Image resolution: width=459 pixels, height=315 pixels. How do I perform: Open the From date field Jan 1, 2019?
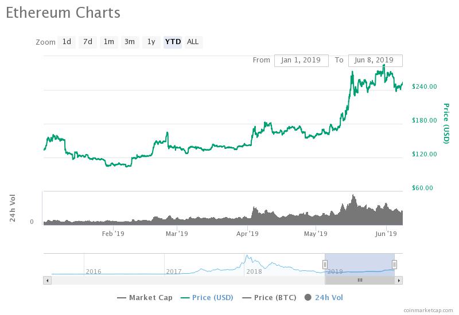pos(301,60)
